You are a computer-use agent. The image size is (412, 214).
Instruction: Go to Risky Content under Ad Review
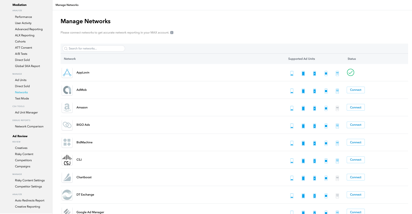point(24,154)
